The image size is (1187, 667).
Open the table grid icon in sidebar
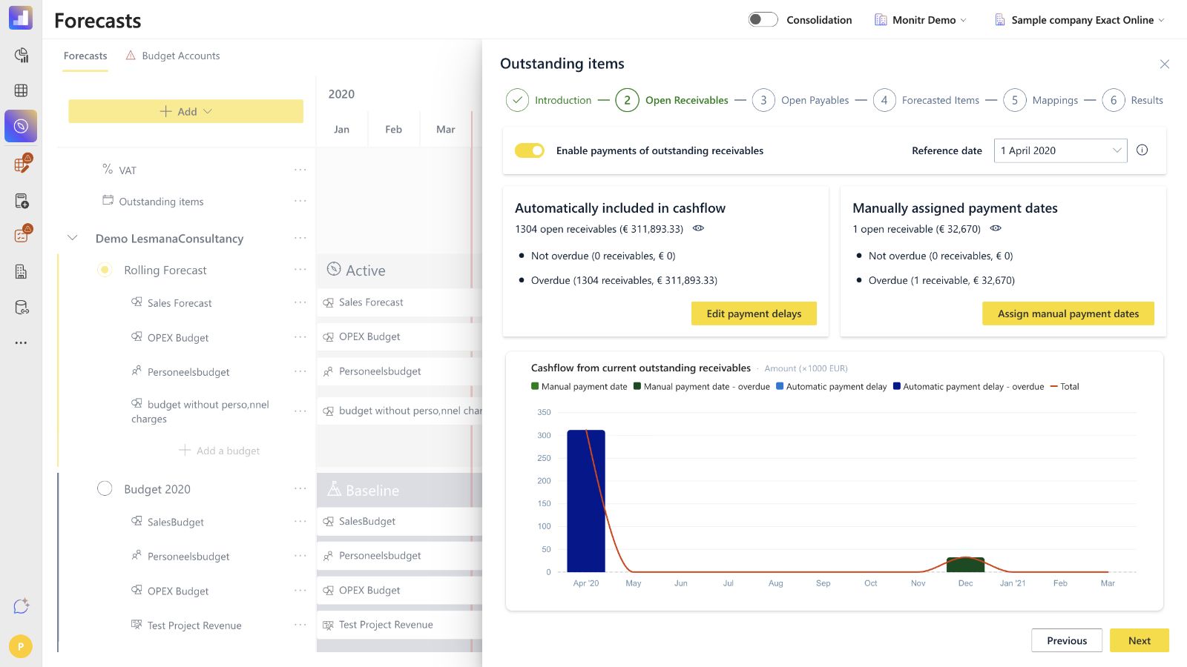[21, 90]
